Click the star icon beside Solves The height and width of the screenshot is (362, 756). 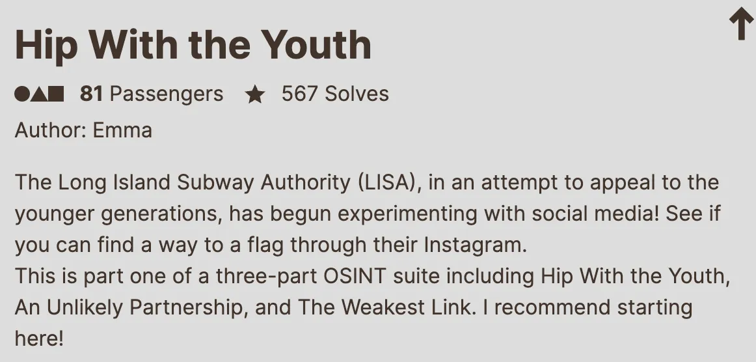pyautogui.click(x=255, y=95)
